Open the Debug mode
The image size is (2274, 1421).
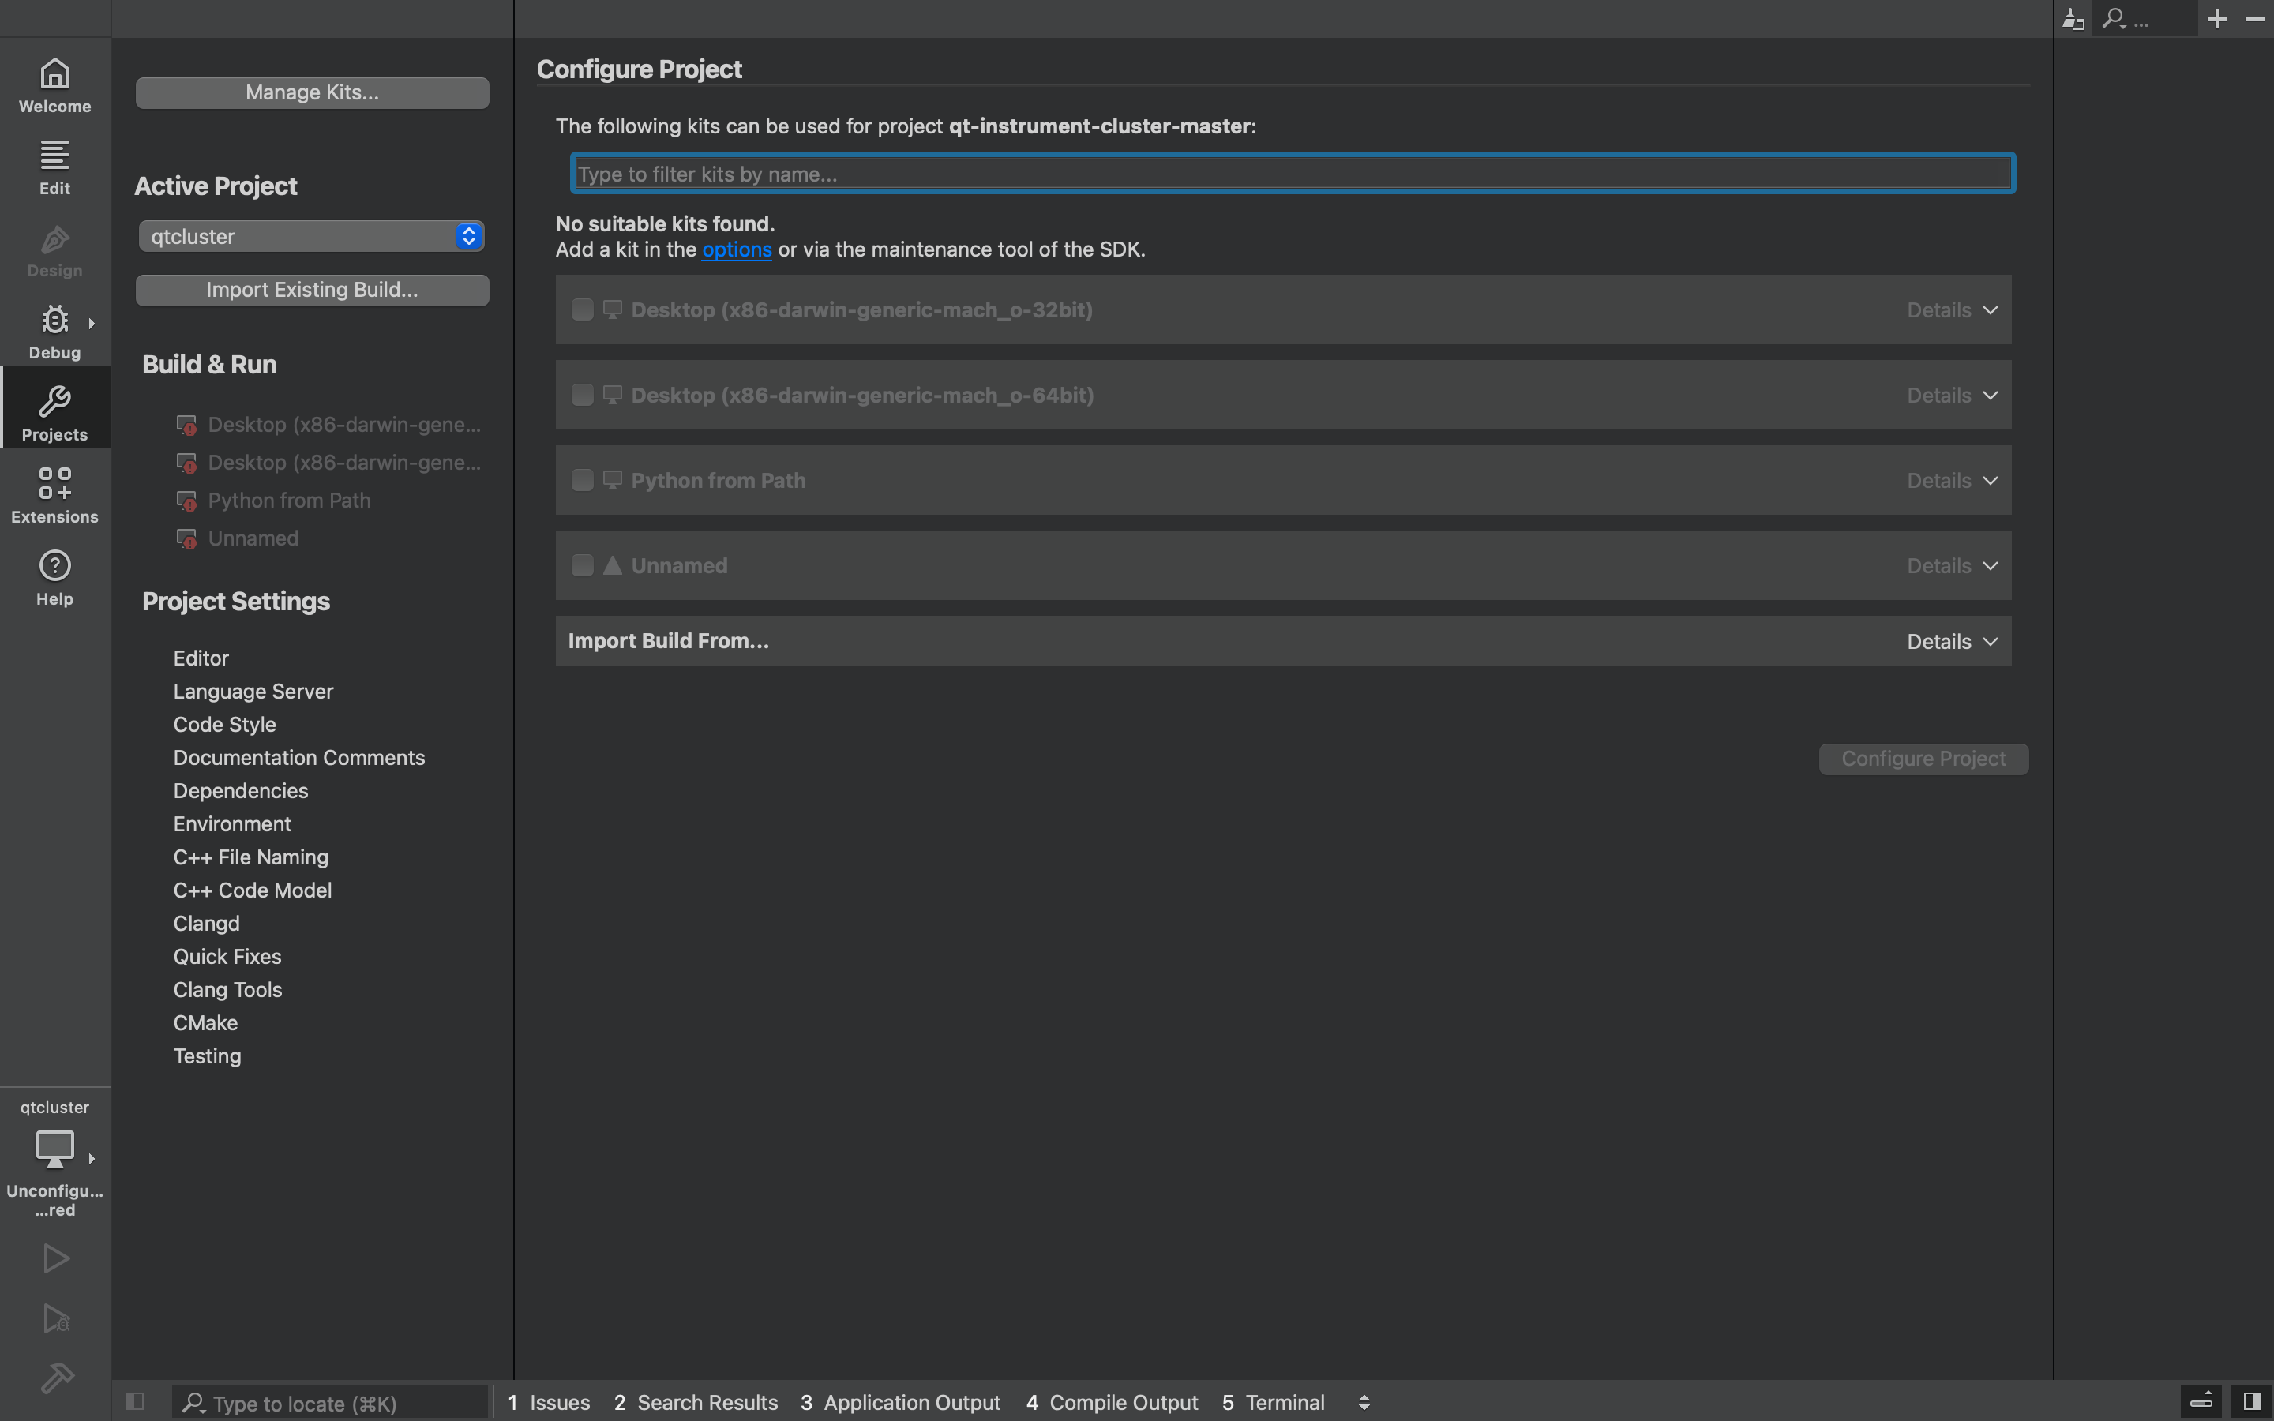tap(54, 332)
